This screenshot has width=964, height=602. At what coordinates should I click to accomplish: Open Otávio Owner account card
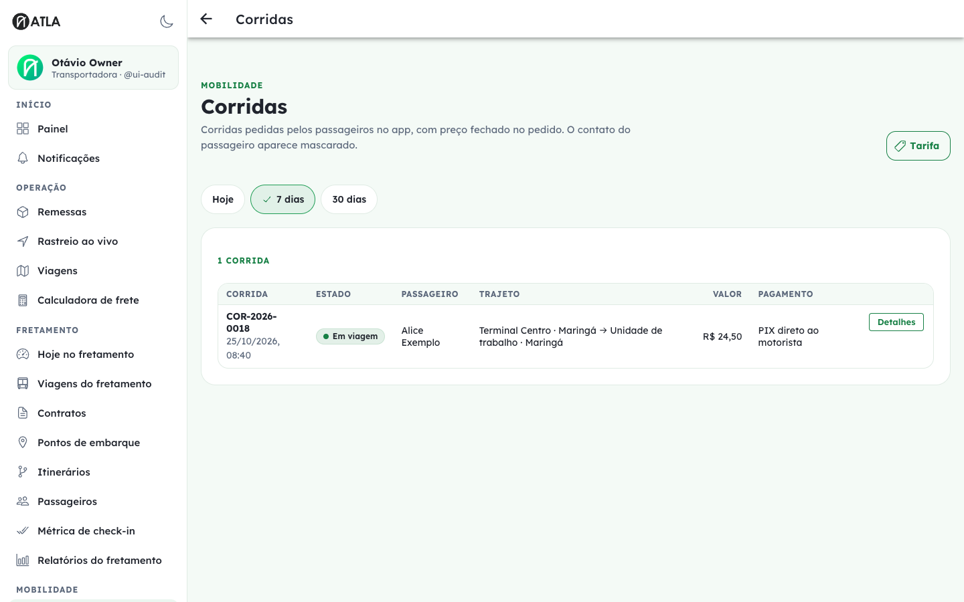click(94, 68)
